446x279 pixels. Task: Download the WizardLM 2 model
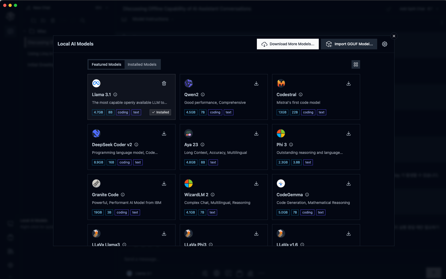[256, 183]
